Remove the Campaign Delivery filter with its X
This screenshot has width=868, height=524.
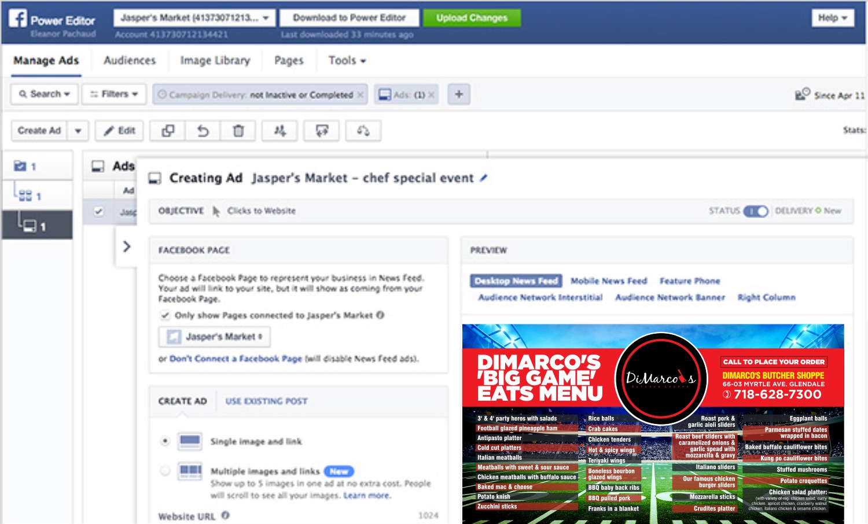click(x=360, y=95)
